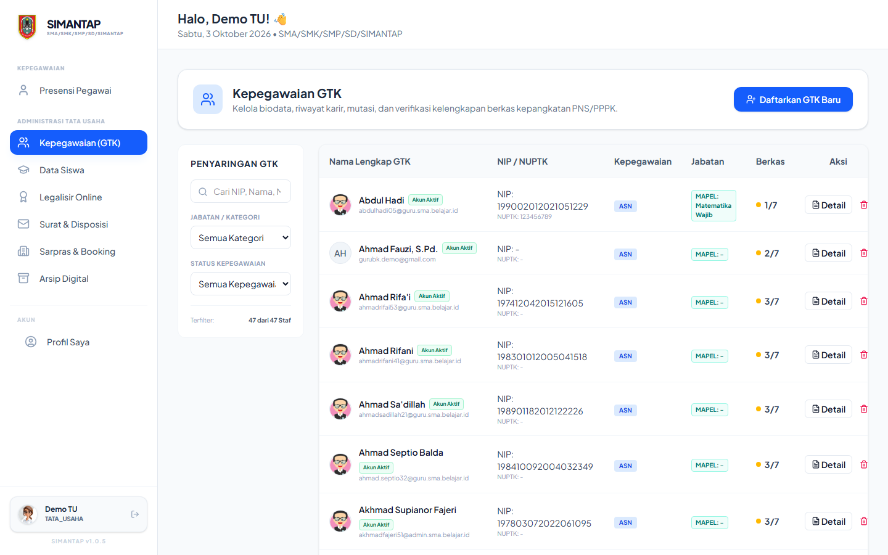Remove Ahmad Rifani using trash icon
Viewport: 888px width, 555px height.
864,355
